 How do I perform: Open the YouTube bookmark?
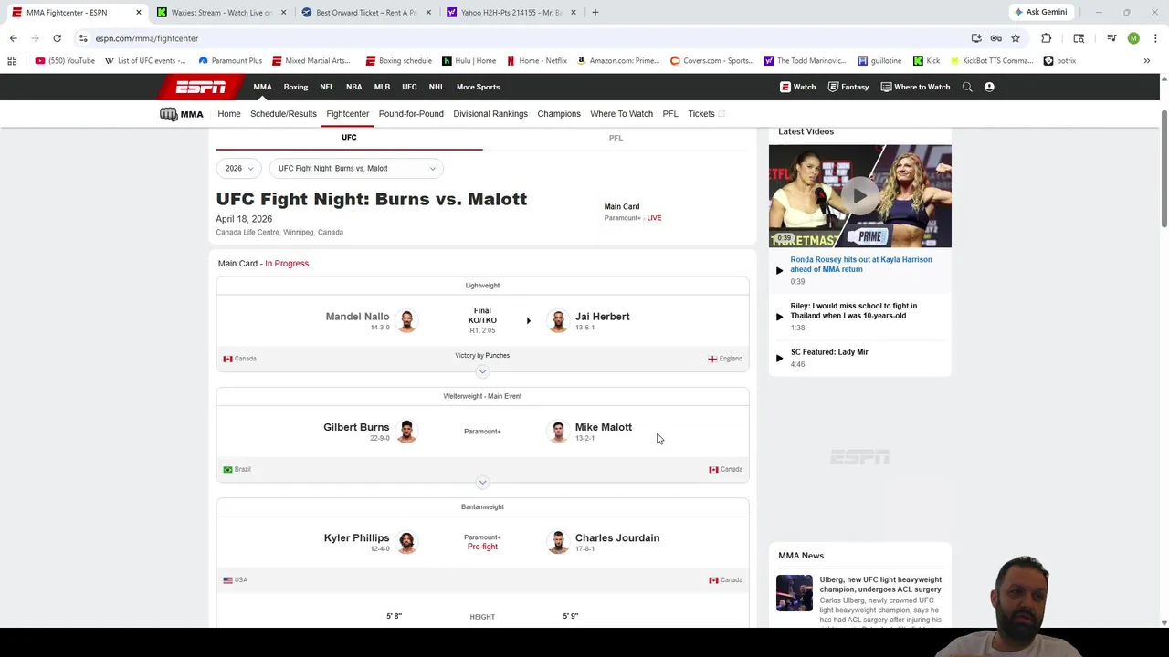(x=65, y=61)
